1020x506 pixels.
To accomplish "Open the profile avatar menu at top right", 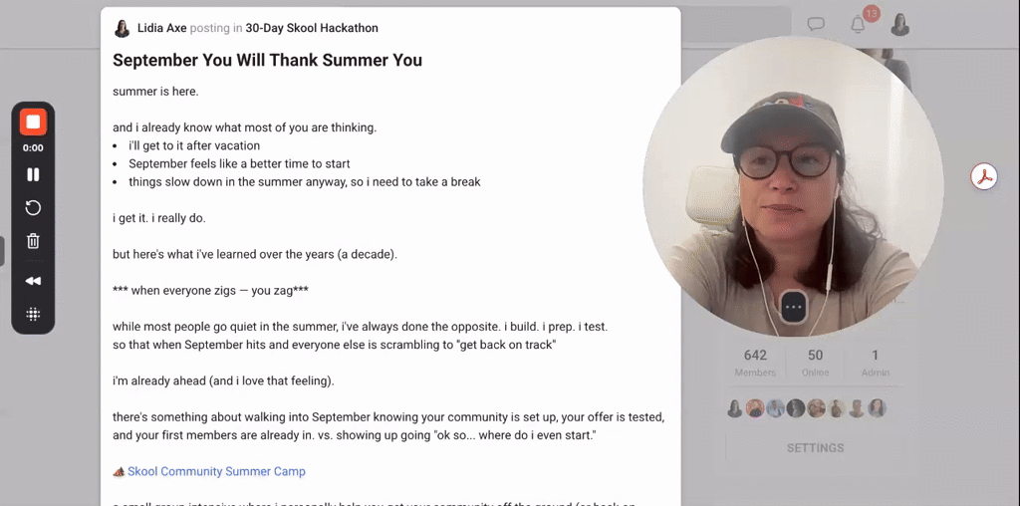I will [x=900, y=25].
